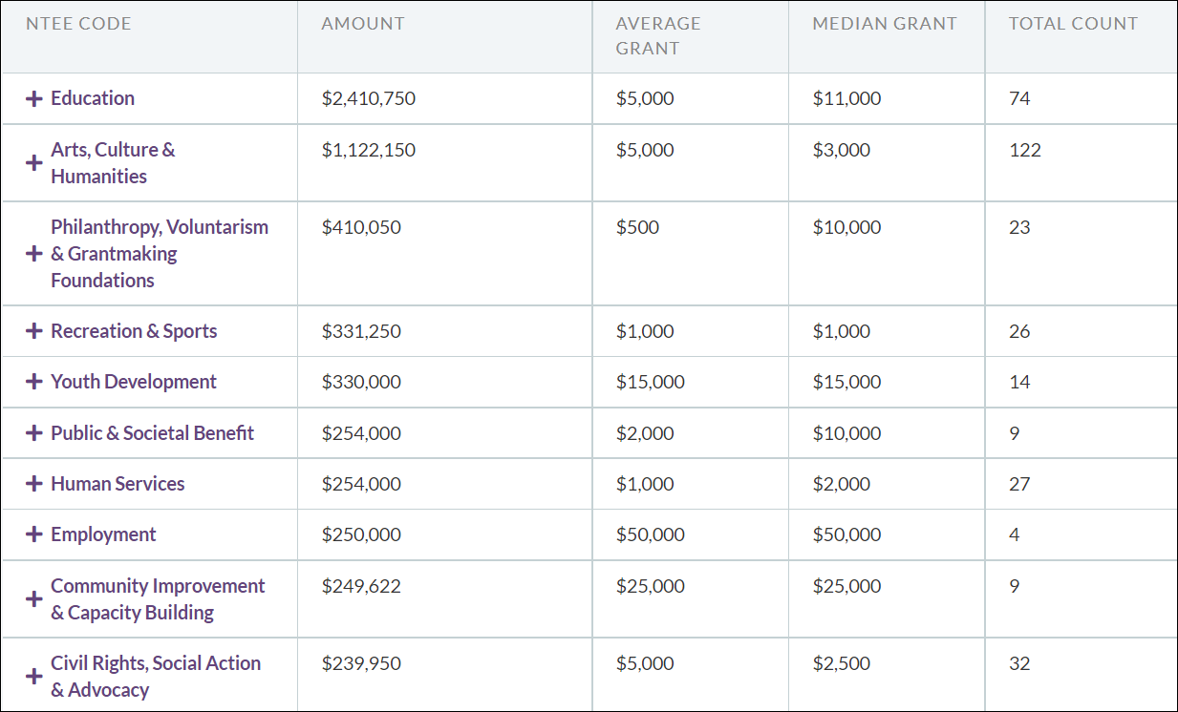Sort by the AVERAGE GRANT column header
Image resolution: width=1178 pixels, height=712 pixels.
coord(658,35)
